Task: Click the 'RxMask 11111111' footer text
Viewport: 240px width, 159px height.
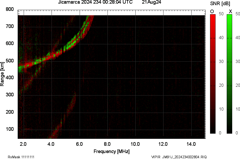Action: (21, 157)
